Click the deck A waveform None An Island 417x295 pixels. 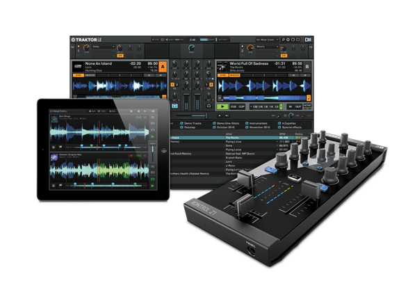(x=120, y=86)
